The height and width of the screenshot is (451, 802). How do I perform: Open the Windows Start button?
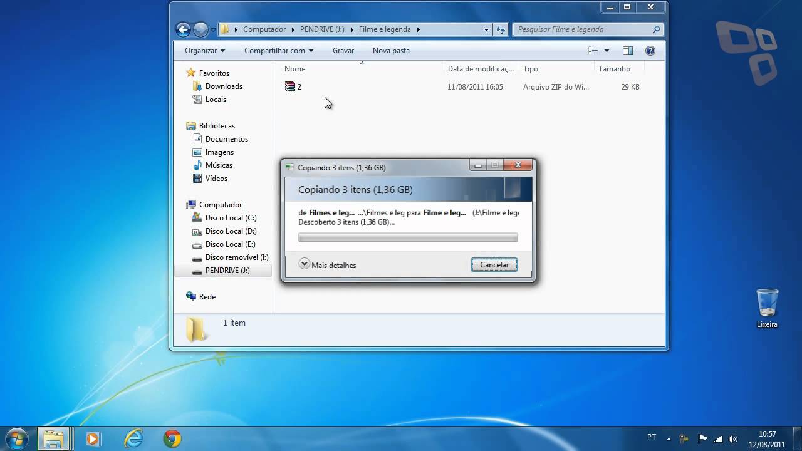[17, 438]
